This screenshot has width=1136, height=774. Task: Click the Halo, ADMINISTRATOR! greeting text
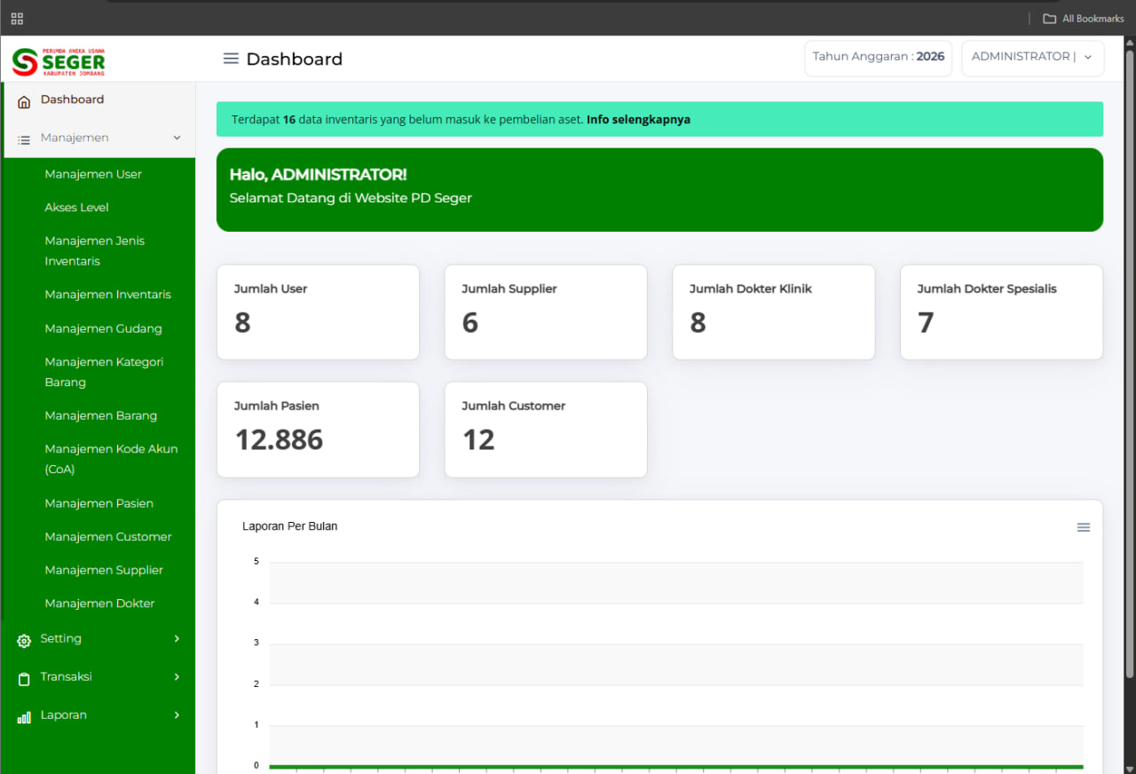tap(318, 175)
